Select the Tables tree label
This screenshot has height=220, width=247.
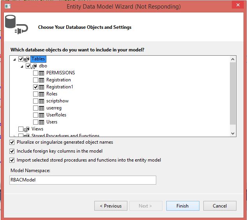point(38,59)
